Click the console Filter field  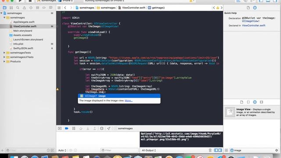[x=119, y=150]
